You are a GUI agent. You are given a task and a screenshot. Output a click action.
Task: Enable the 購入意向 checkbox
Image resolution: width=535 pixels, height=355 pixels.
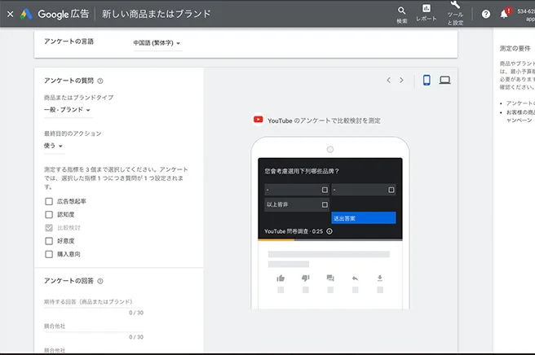tap(49, 255)
